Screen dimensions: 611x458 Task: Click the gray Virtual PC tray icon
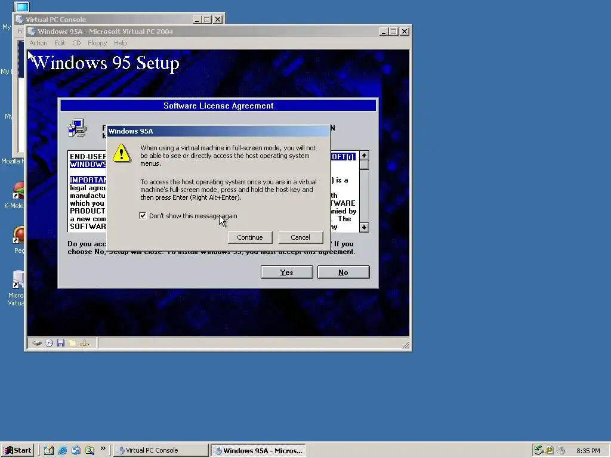[x=561, y=450]
